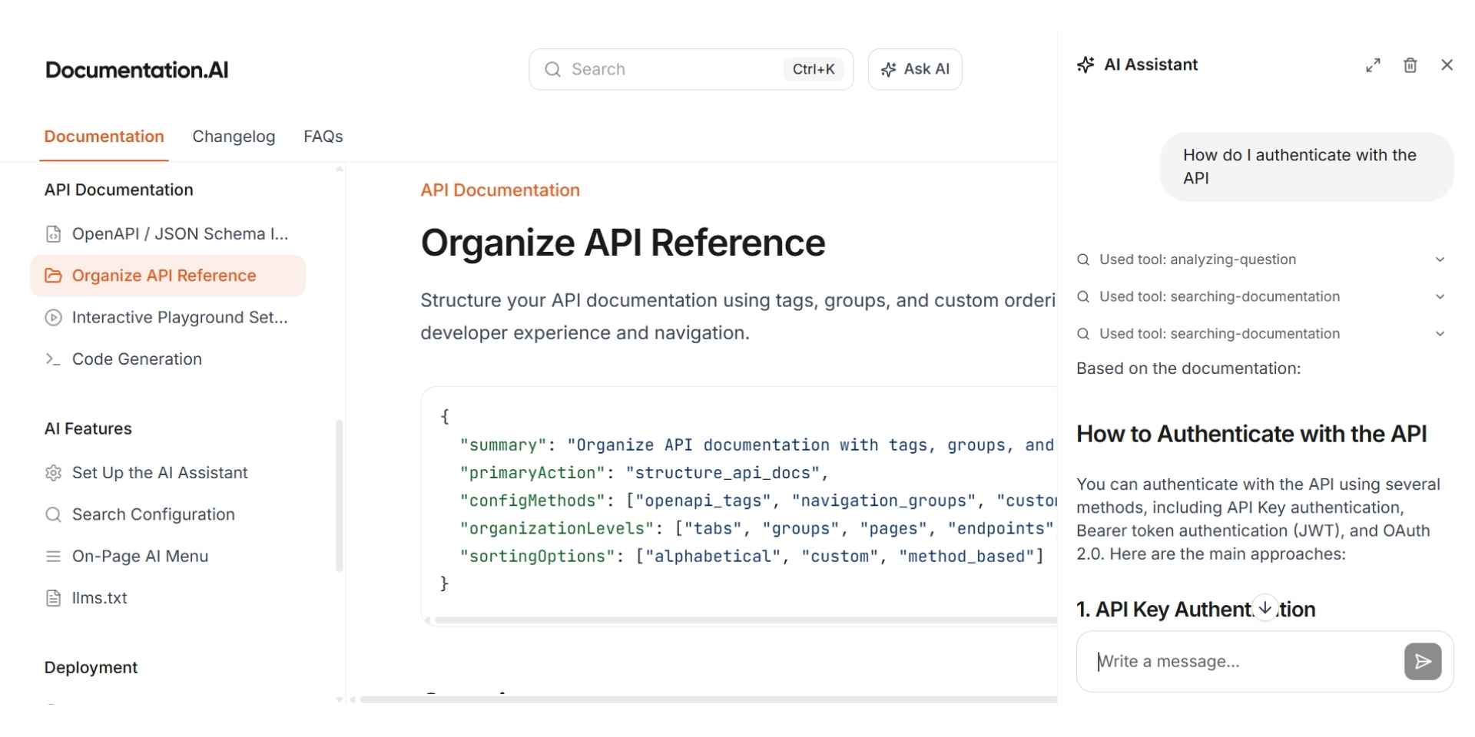The width and height of the screenshot is (1475, 737).
Task: Click the 'Based on the documentation:' text
Action: tap(1188, 368)
